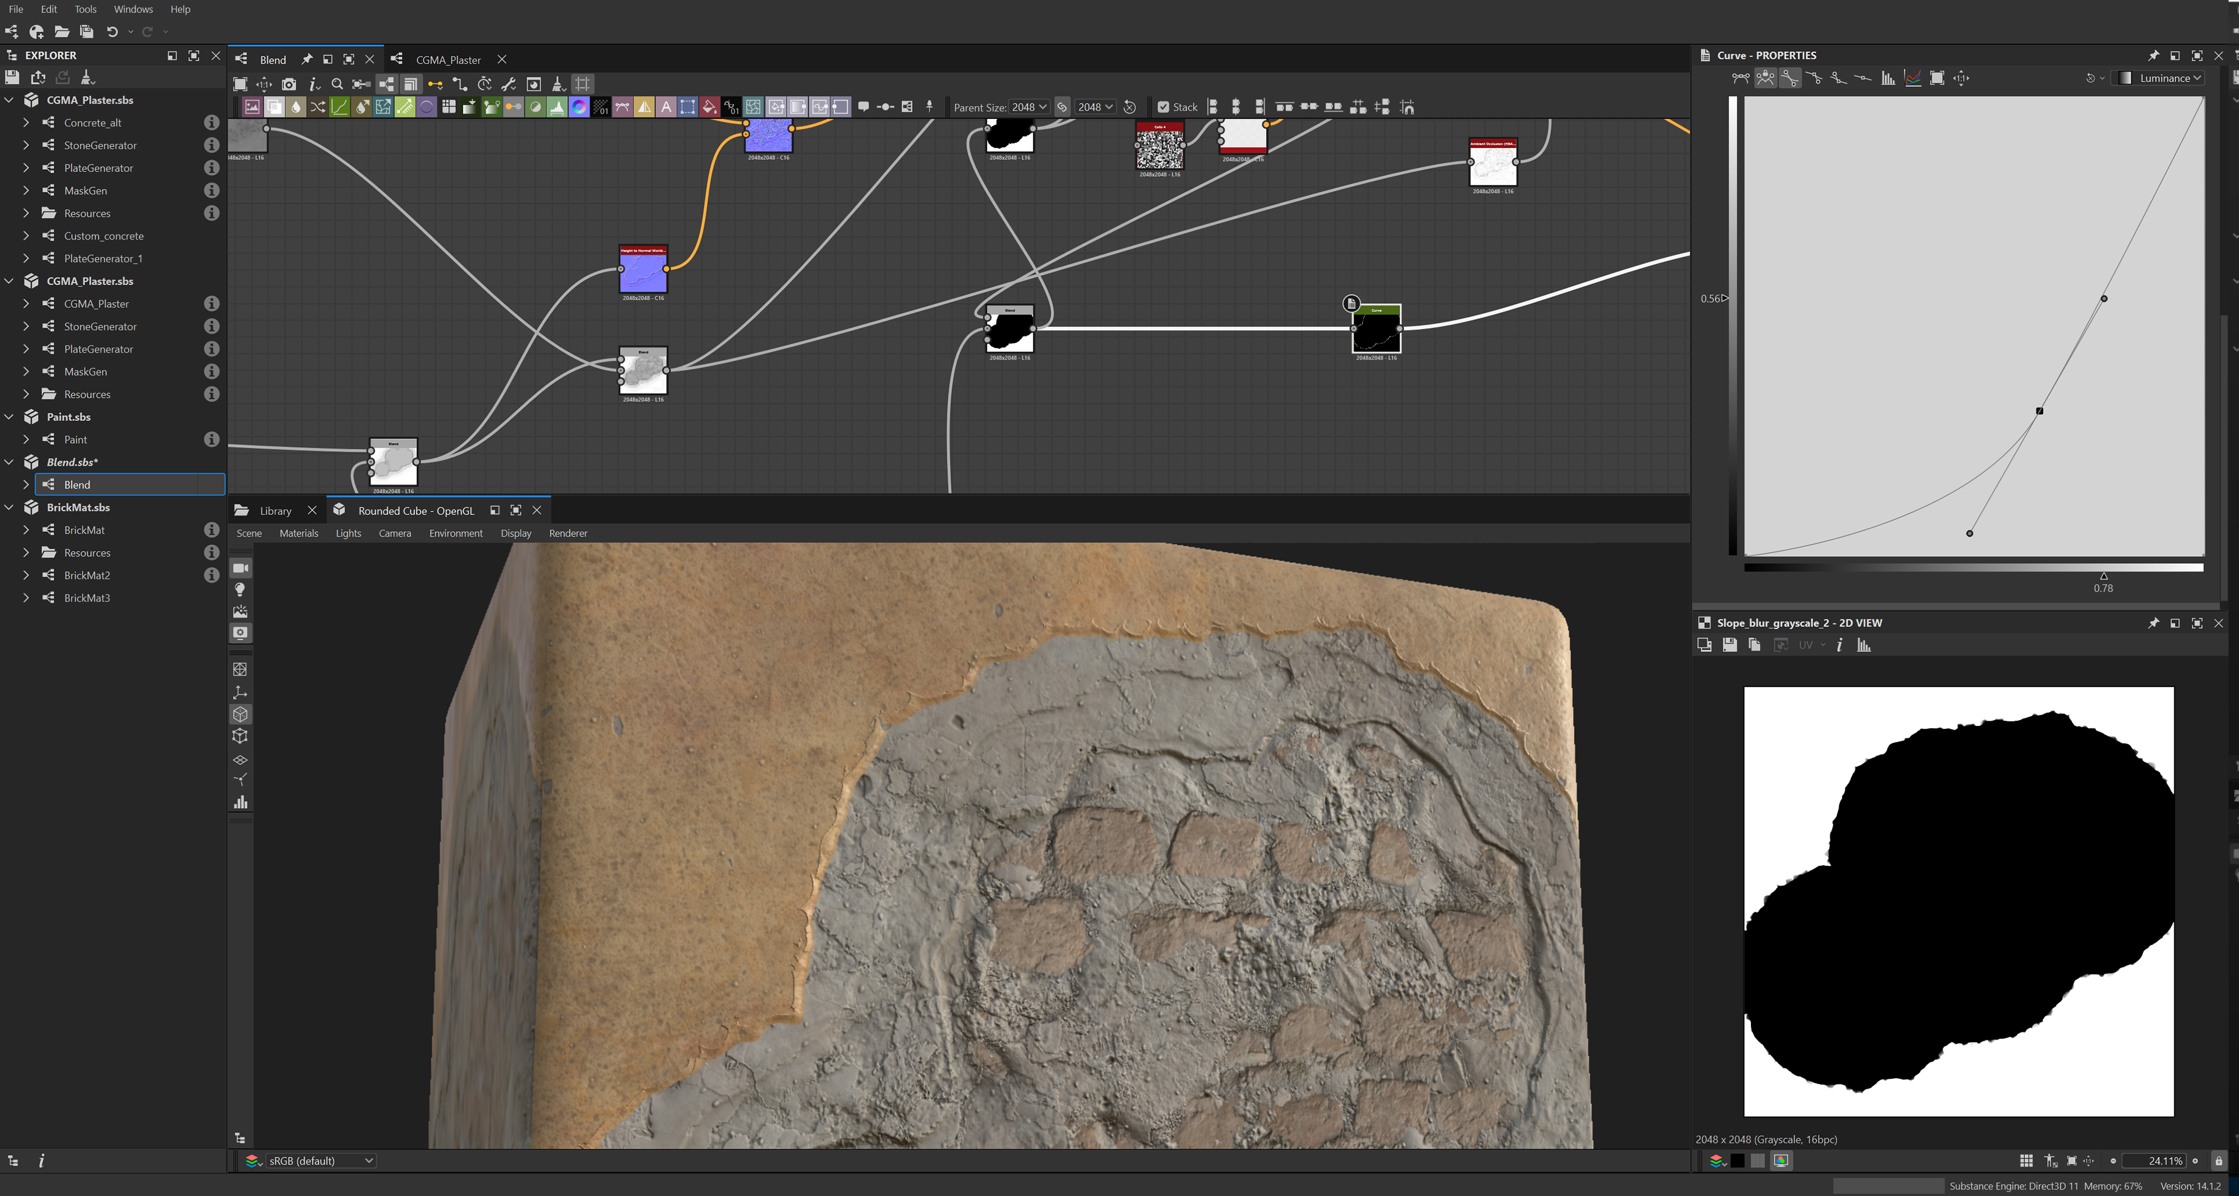Viewport: 2239px width, 1196px height.
Task: Toggle the Stack checkbox
Action: [x=1163, y=107]
